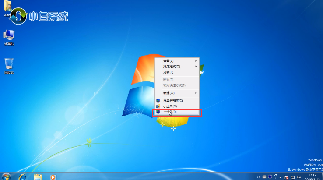Click the gadget icon beside 小工具(G)
323x180 pixels.
point(158,106)
